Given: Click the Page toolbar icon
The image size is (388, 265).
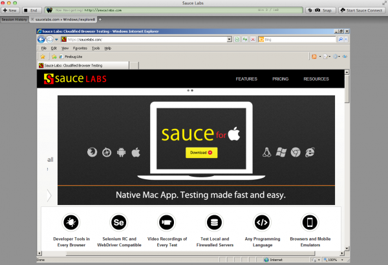Looking at the screenshot, I should point(326,57).
